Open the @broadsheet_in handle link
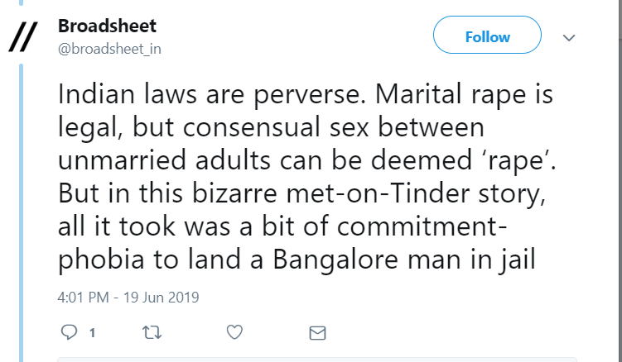 tap(109, 48)
